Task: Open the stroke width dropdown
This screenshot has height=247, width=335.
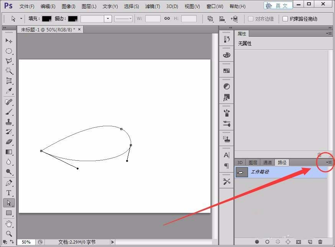Action: coord(108,18)
